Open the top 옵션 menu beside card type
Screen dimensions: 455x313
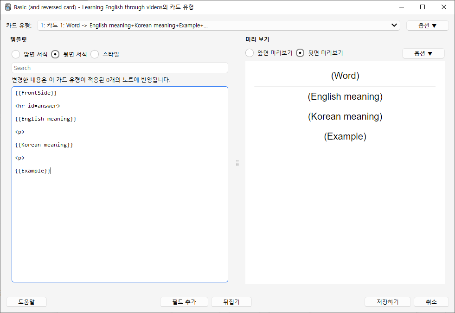pyautogui.click(x=428, y=26)
